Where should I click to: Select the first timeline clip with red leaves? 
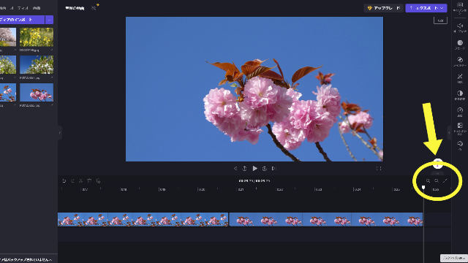click(143, 219)
